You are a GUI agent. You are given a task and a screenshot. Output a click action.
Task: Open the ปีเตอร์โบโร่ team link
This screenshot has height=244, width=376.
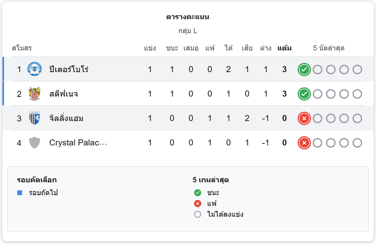69,69
